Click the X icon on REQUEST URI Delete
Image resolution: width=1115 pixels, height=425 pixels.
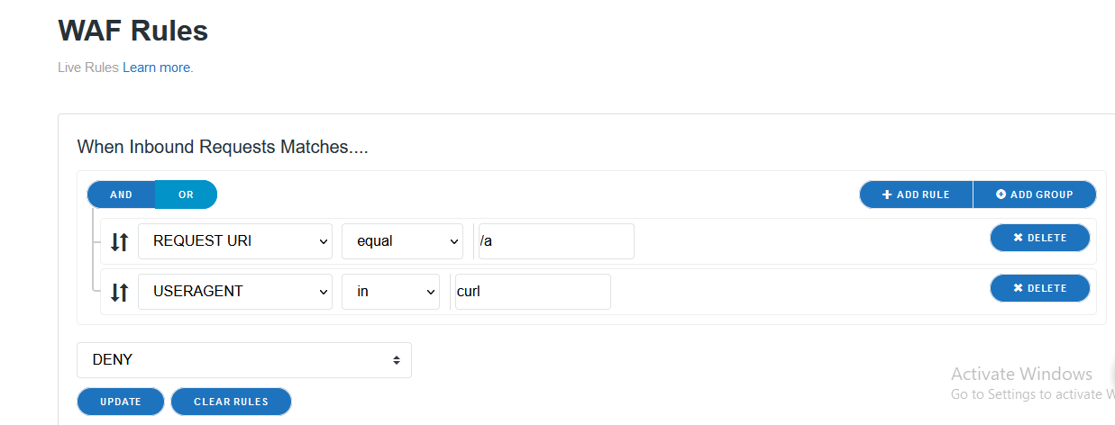click(1018, 238)
